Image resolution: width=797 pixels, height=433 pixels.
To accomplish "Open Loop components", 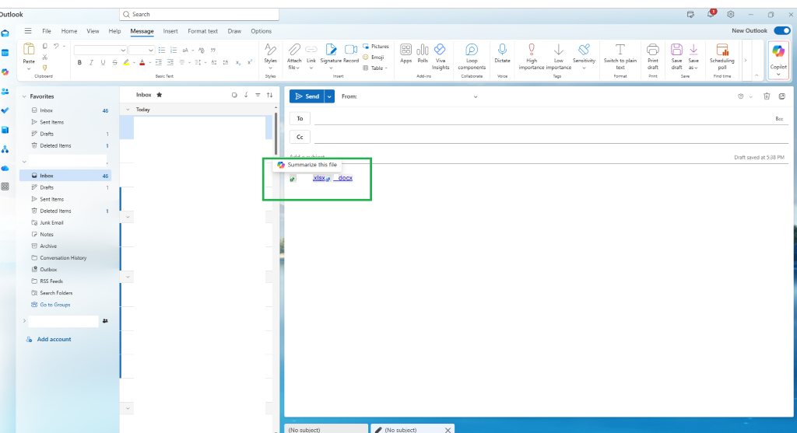I will [472, 56].
